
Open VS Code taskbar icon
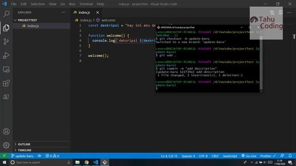coord(96,162)
